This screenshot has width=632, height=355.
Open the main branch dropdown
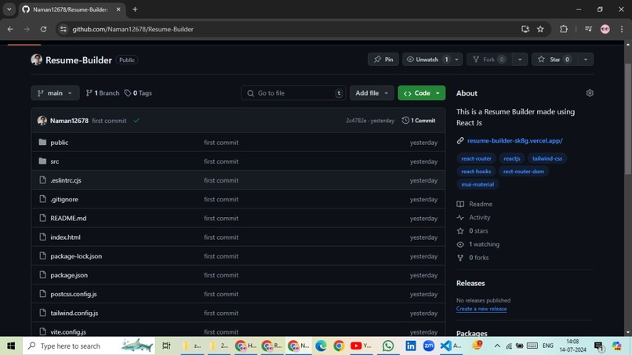click(55, 93)
